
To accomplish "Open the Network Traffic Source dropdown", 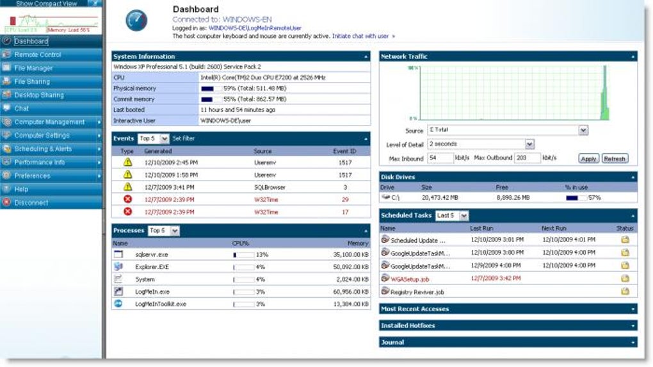I will [x=583, y=130].
